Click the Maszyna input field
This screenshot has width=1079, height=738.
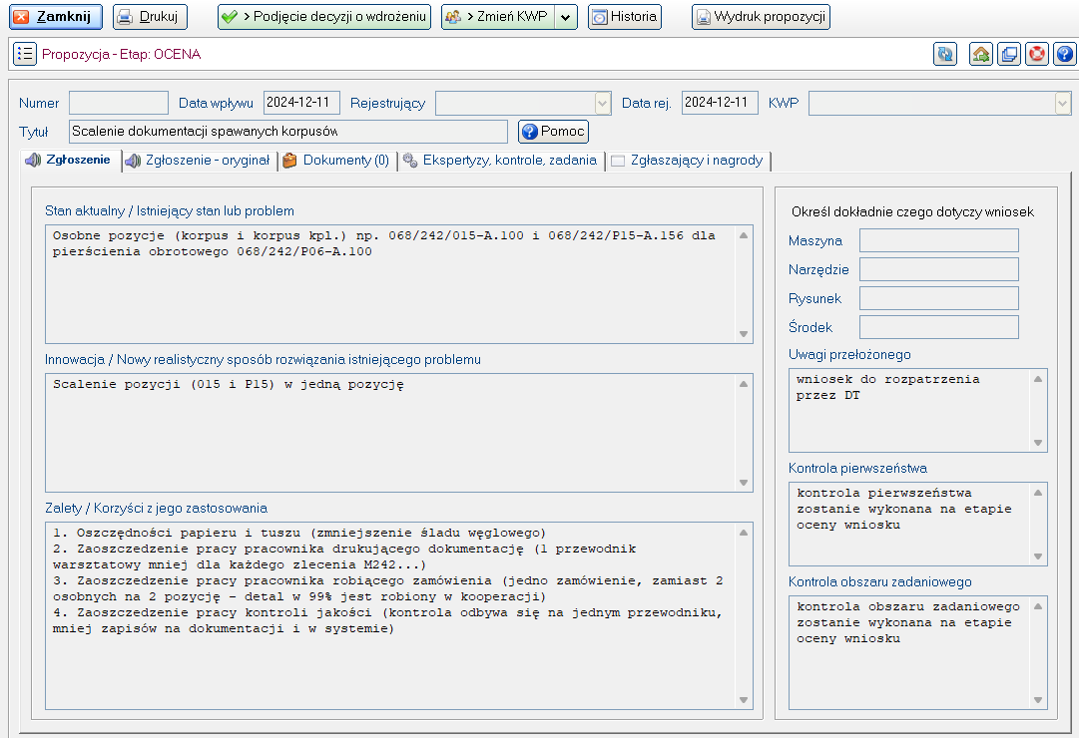[x=938, y=240]
